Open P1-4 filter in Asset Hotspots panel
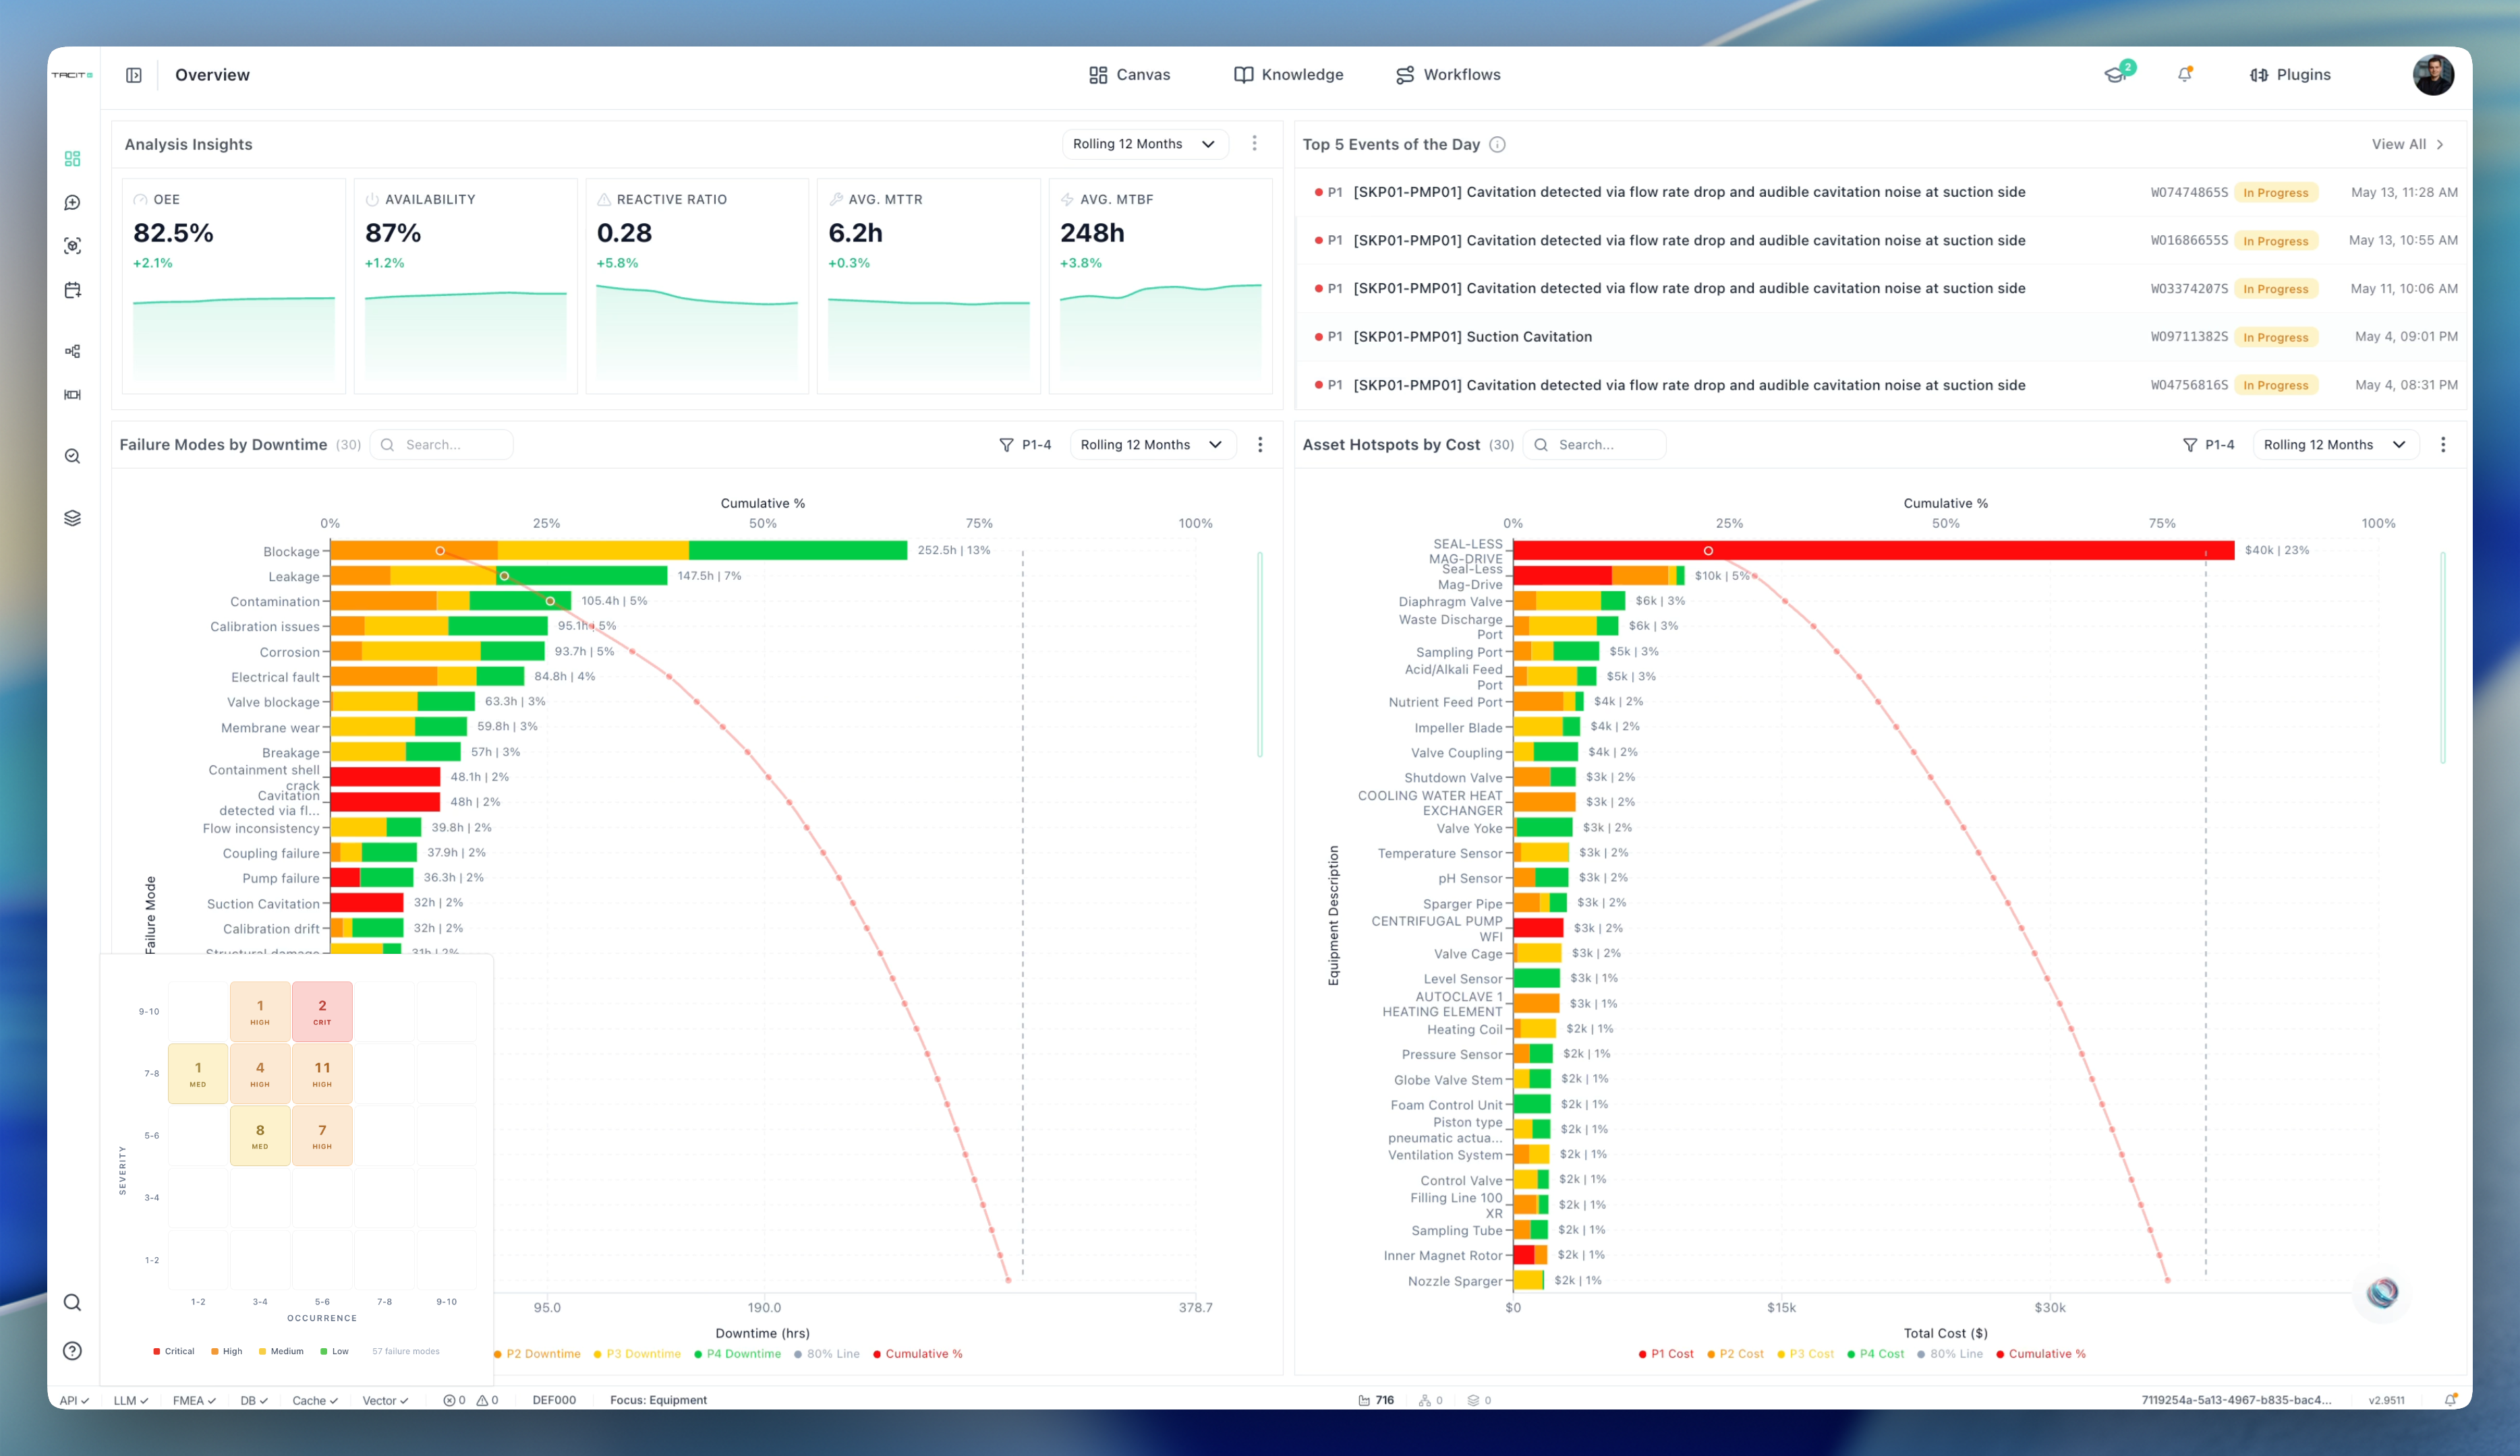This screenshot has width=2520, height=1456. tap(2208, 445)
